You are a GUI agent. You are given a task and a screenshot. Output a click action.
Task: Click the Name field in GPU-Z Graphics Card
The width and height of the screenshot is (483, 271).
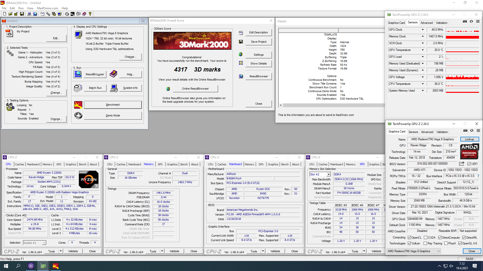click(x=432, y=139)
